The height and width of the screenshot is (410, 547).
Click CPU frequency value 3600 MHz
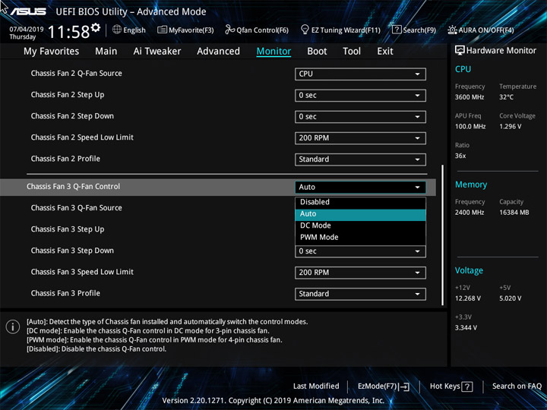[470, 97]
